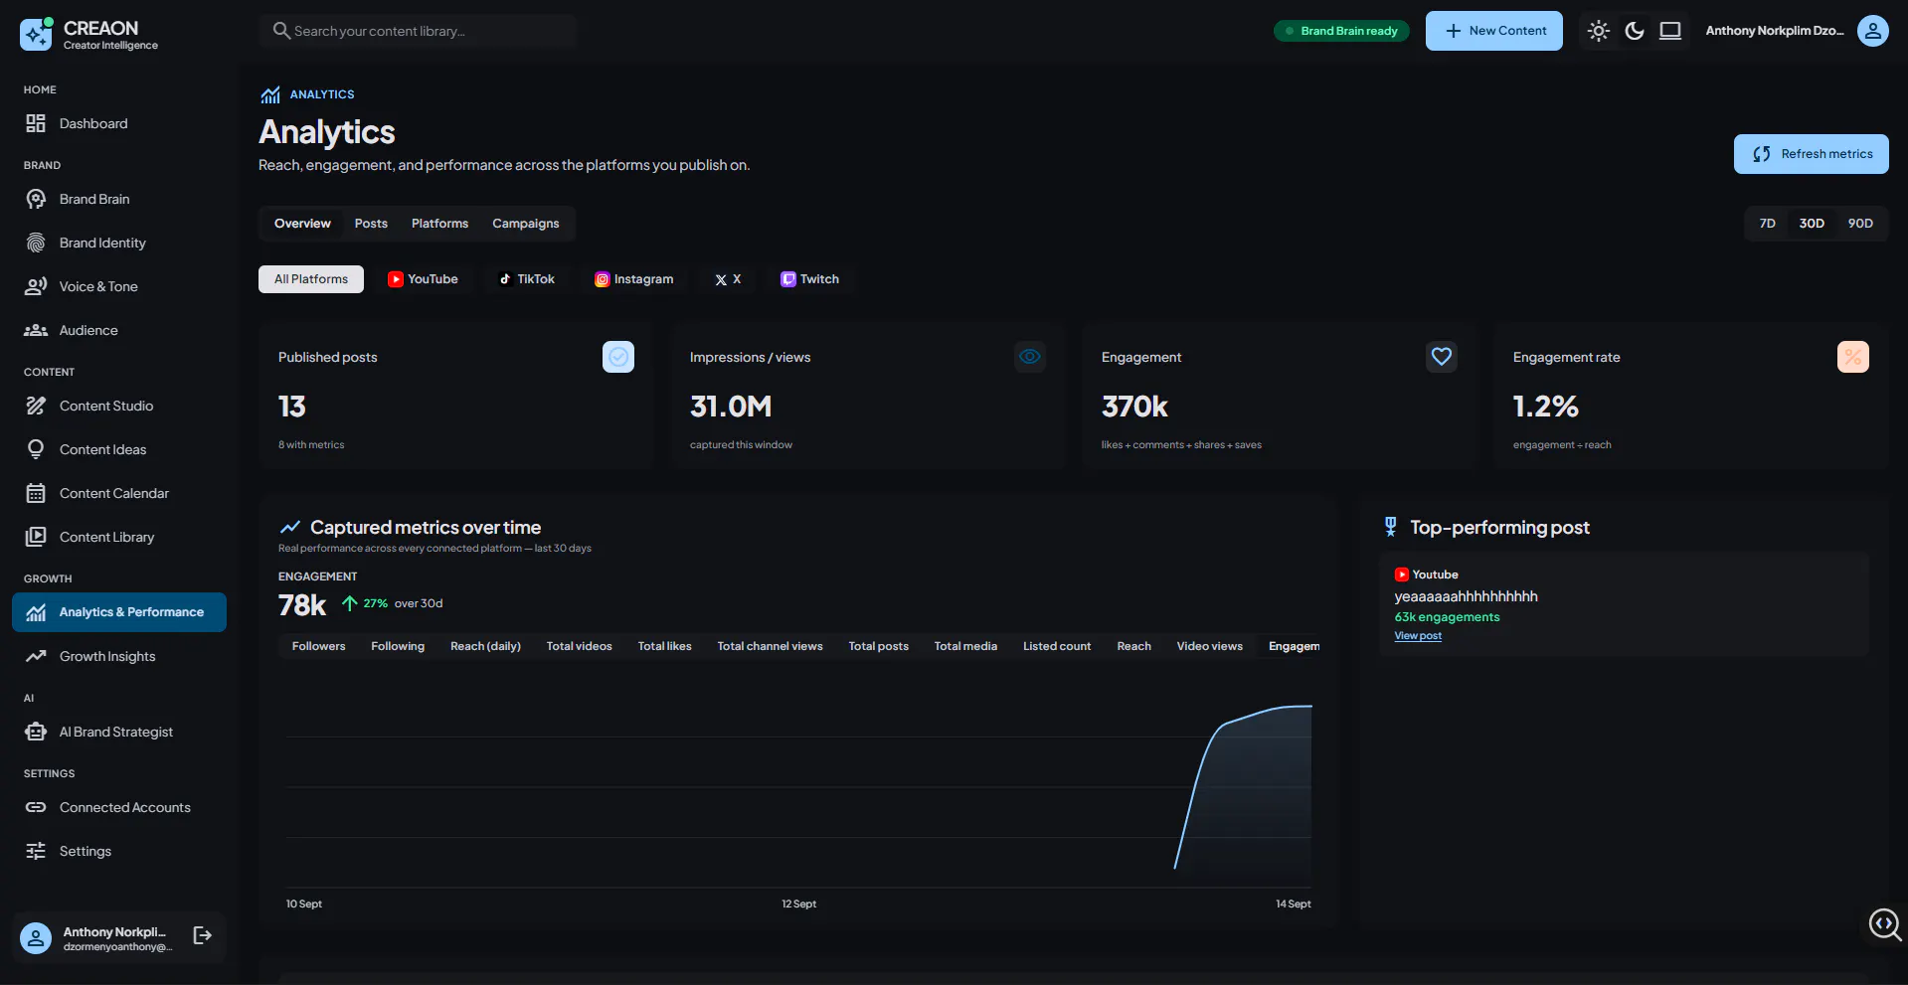Click the user avatar in top bar

[x=1873, y=31]
